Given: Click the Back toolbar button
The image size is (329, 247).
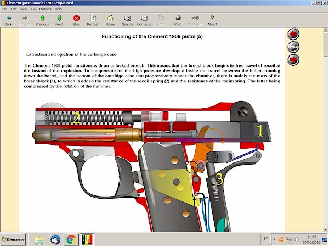Looking at the screenshot, I should tap(8, 21).
